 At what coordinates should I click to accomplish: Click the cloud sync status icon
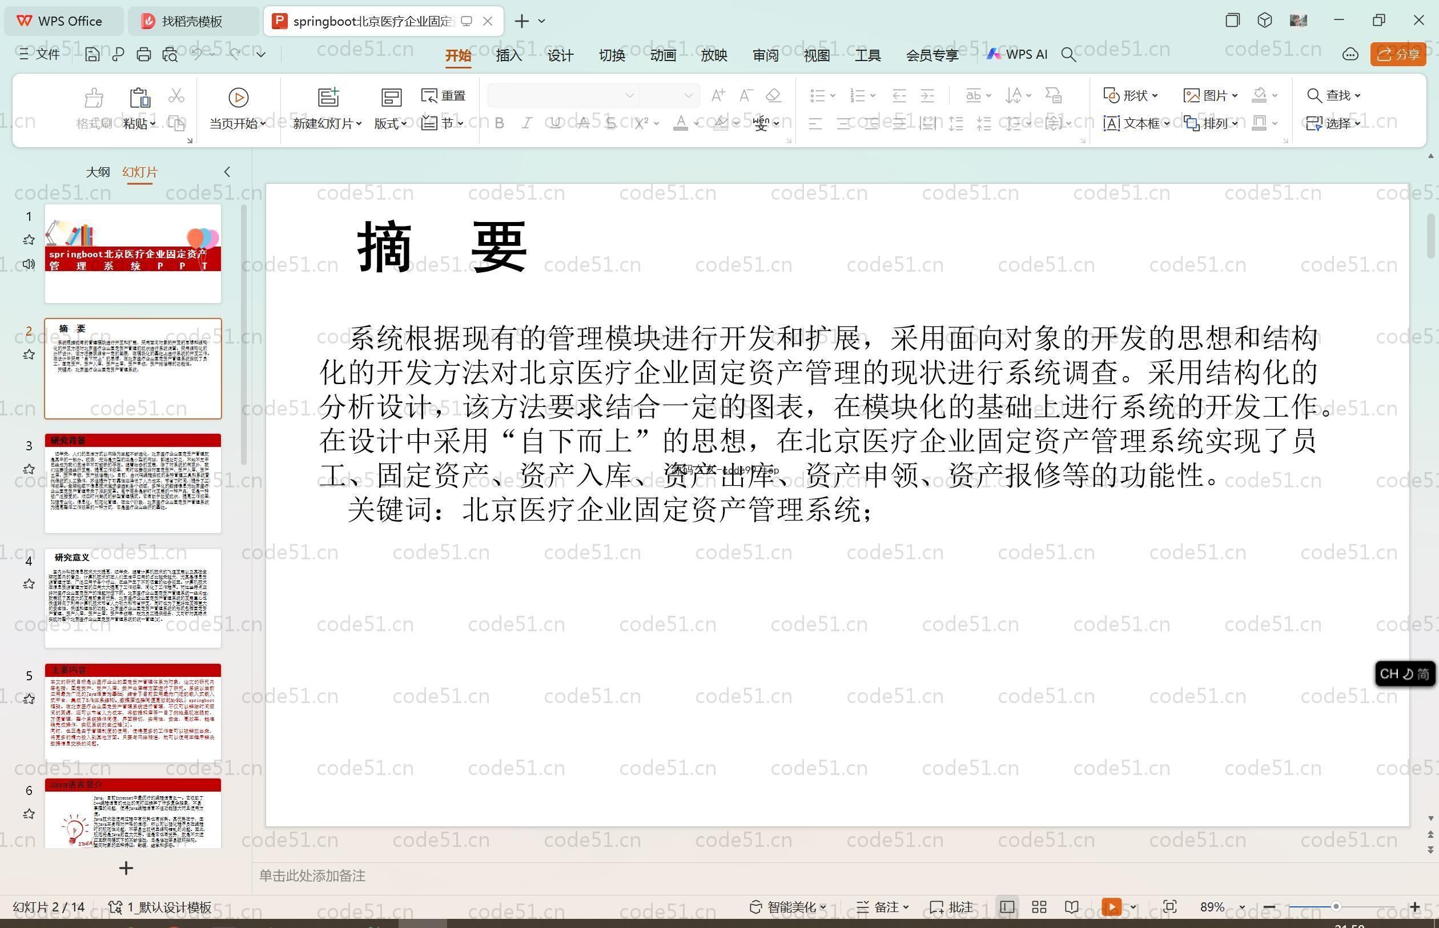click(1350, 55)
